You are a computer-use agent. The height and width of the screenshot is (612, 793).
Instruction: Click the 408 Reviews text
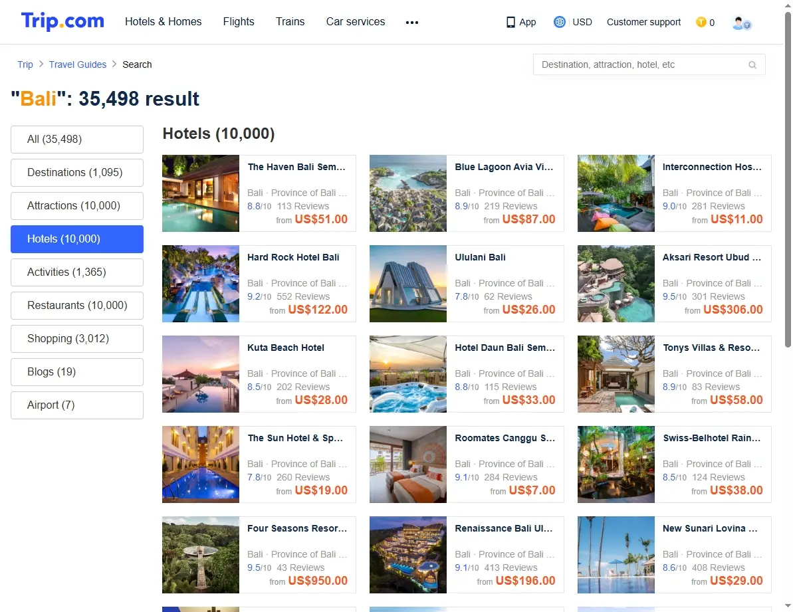718,568
